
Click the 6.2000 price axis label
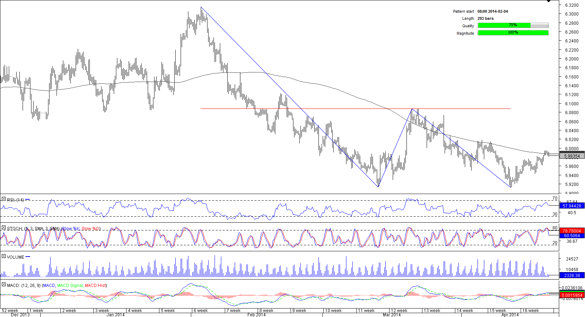(x=572, y=59)
